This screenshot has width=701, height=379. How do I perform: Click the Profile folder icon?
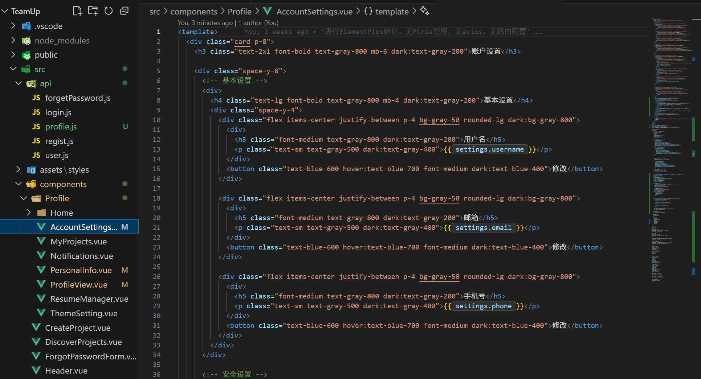tap(36, 198)
